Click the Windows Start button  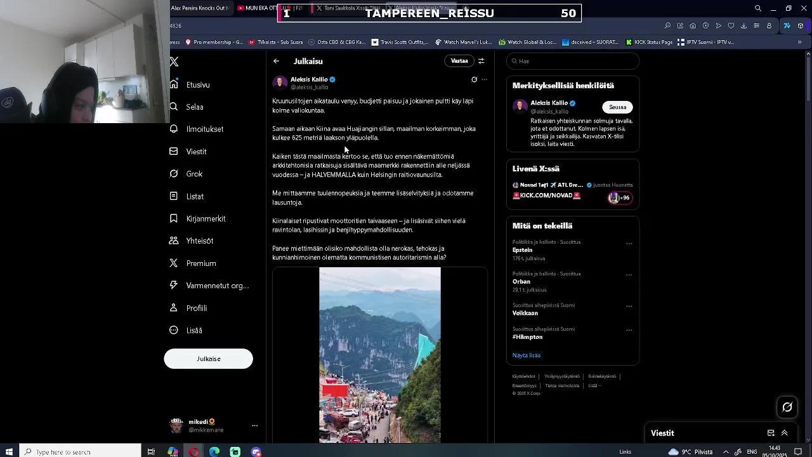(9, 451)
